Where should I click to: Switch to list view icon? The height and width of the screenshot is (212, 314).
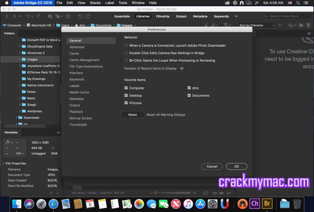tap(229, 193)
